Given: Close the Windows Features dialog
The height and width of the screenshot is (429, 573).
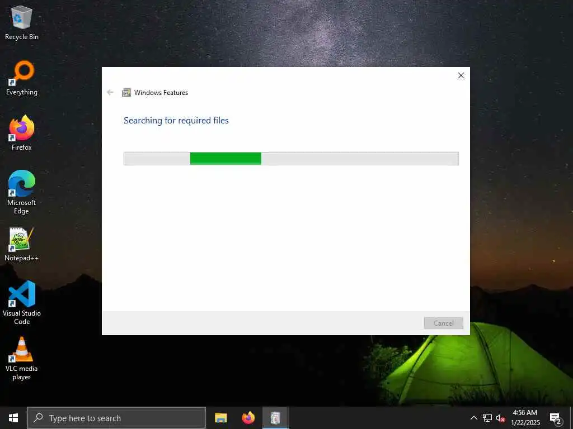Looking at the screenshot, I should [x=461, y=75].
